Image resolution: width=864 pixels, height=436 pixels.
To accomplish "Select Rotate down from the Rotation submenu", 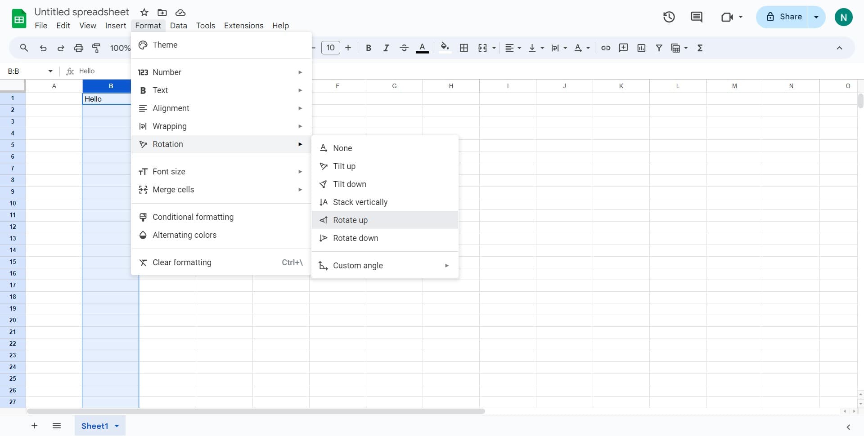I will [x=355, y=238].
